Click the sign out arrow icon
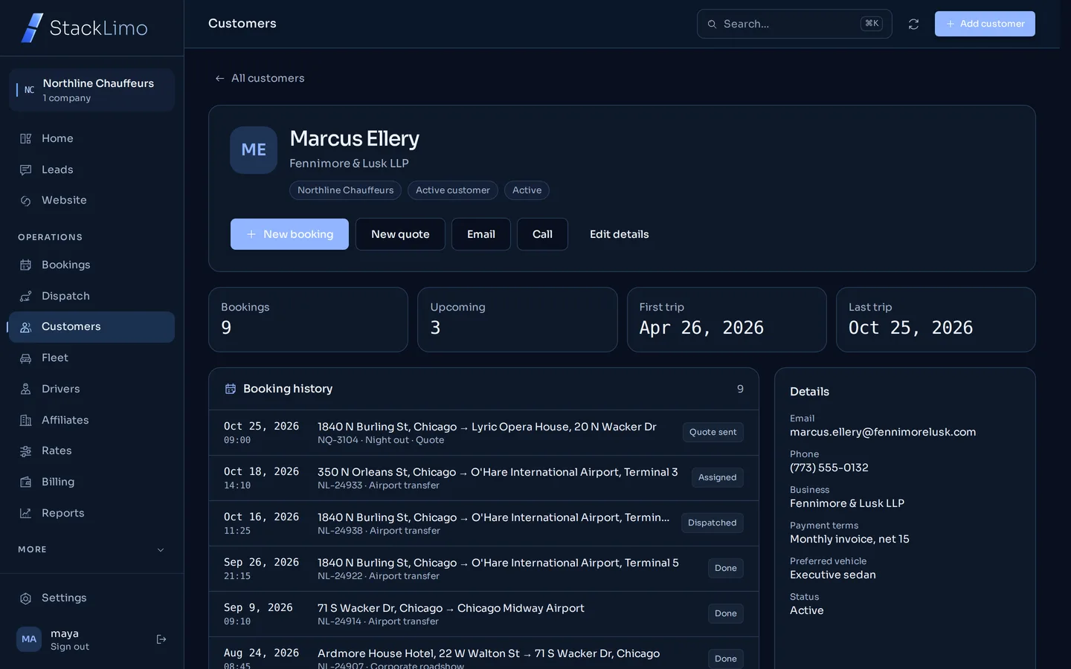The width and height of the screenshot is (1071, 669). click(x=161, y=639)
